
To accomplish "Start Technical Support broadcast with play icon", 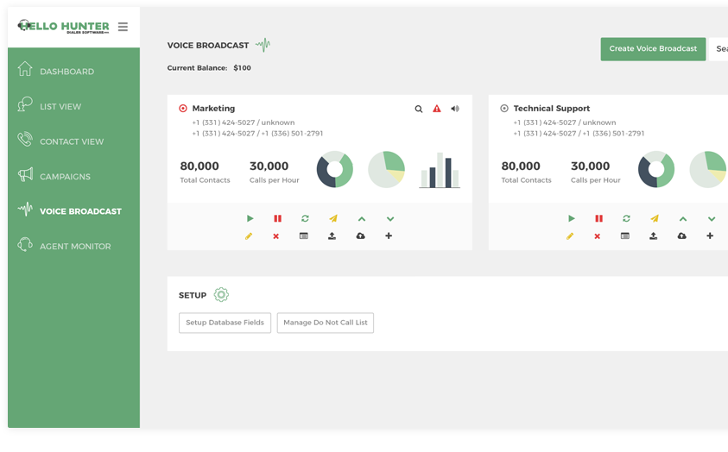I will click(571, 218).
